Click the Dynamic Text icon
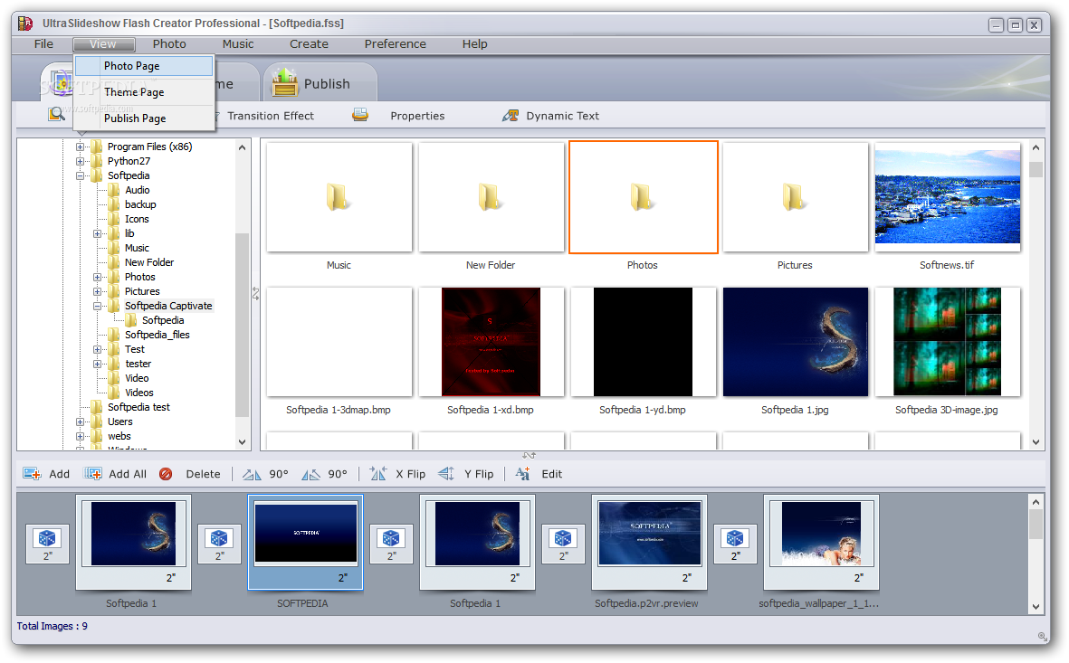The height and width of the screenshot is (663, 1069). click(511, 116)
